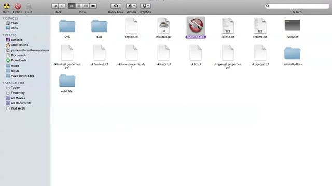The width and height of the screenshot is (332, 186).
Task: Select the ukfinaltest.tpl file icon
Action: 99,53
